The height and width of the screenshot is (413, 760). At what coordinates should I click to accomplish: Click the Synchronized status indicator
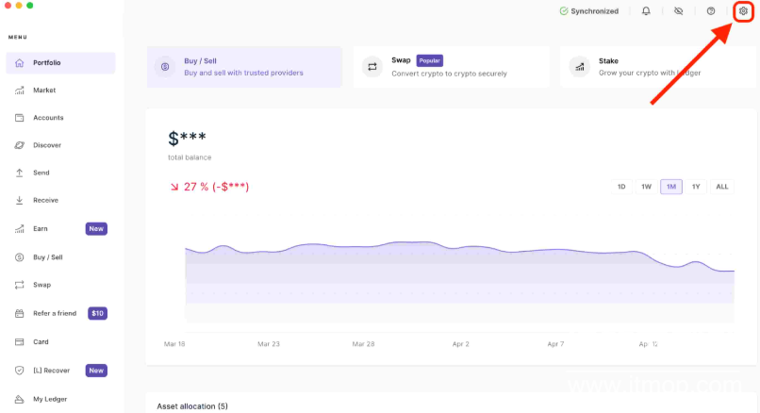pos(589,11)
